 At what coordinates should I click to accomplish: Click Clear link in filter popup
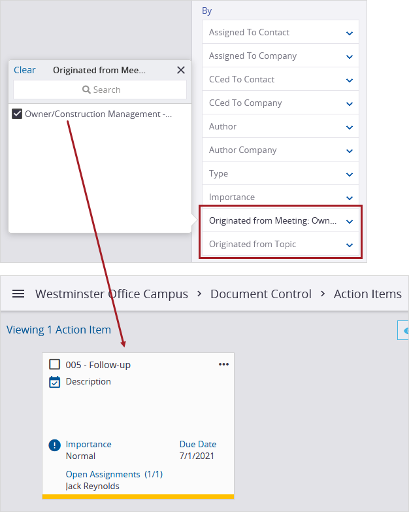pyautogui.click(x=24, y=70)
